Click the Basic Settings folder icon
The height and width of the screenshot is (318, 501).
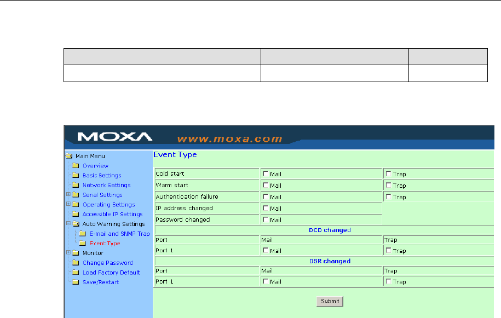(76, 175)
